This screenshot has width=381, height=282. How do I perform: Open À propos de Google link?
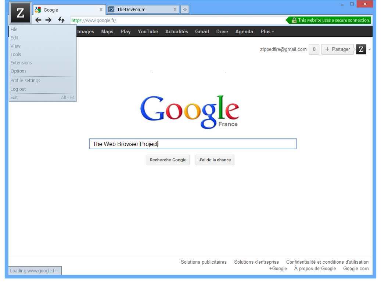[x=315, y=268]
